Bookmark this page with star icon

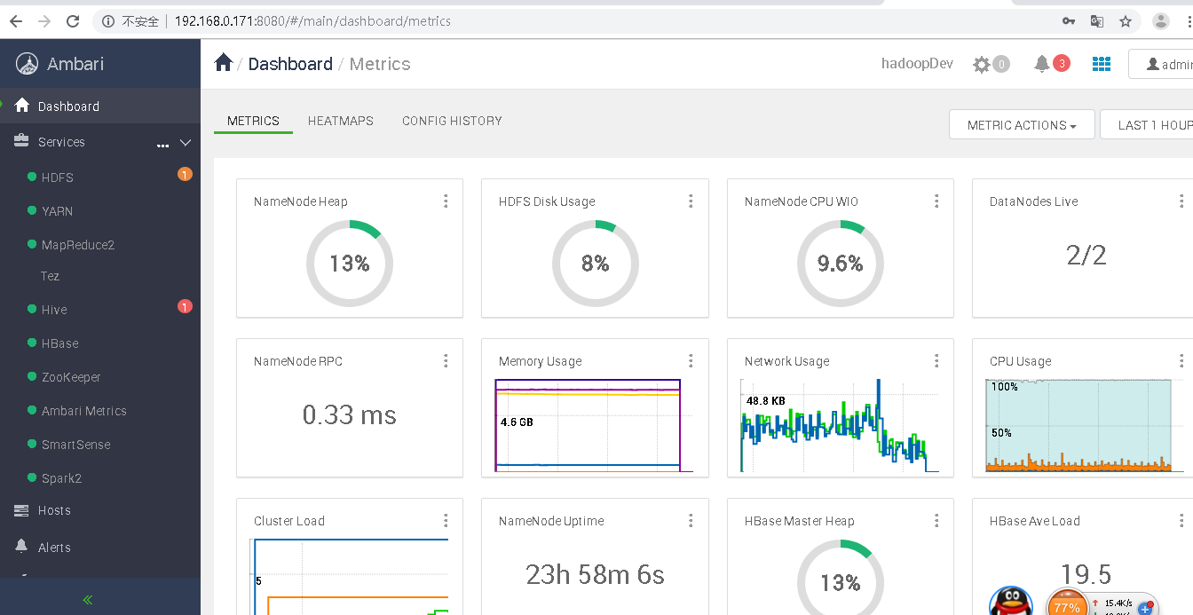1126,20
